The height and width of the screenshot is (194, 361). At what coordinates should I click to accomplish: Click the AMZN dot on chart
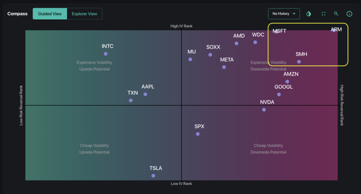(287, 82)
